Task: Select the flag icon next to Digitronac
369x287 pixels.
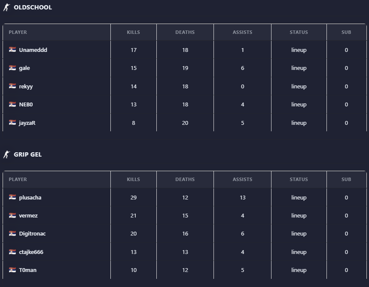Action: pyautogui.click(x=12, y=233)
